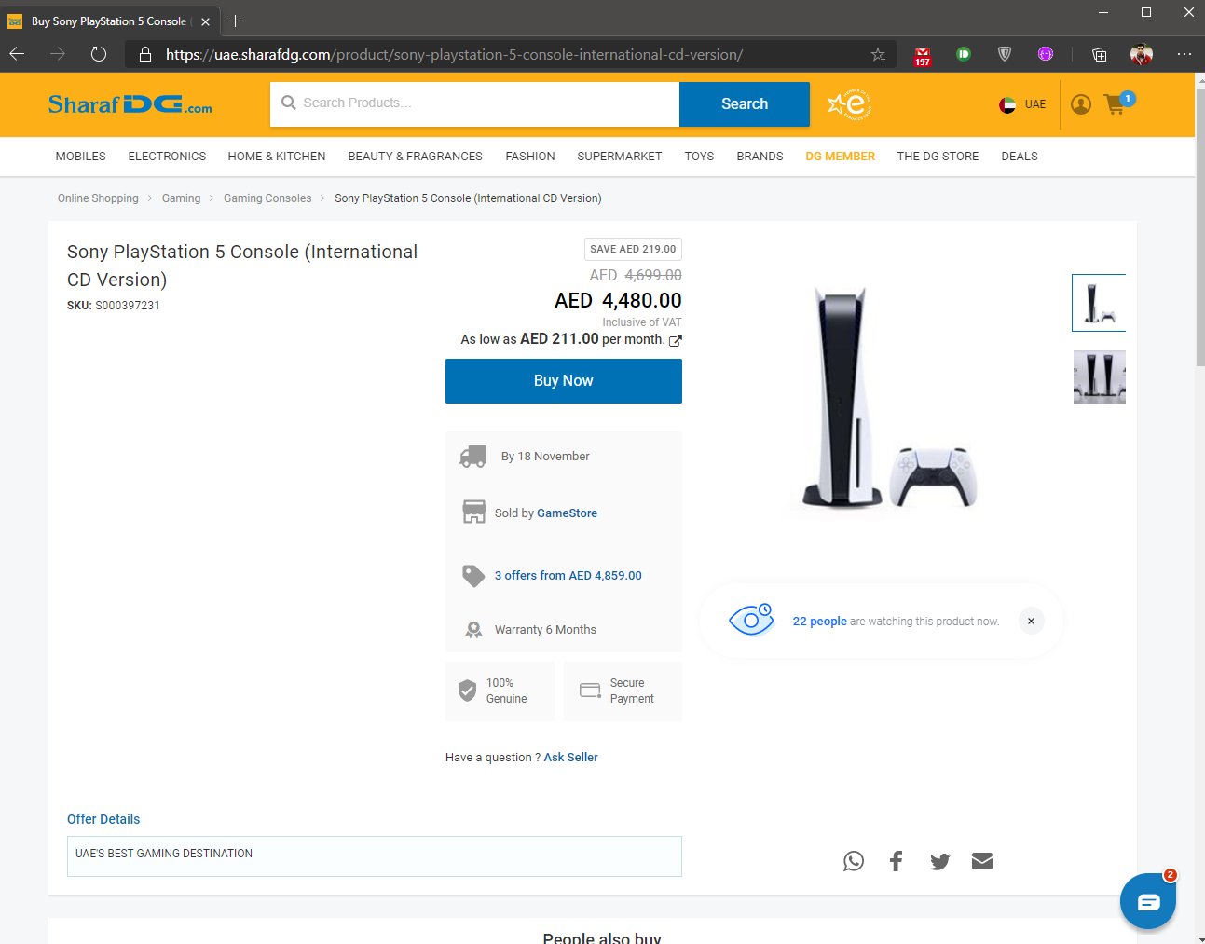
Task: Go back in the browser
Action: pyautogui.click(x=17, y=54)
